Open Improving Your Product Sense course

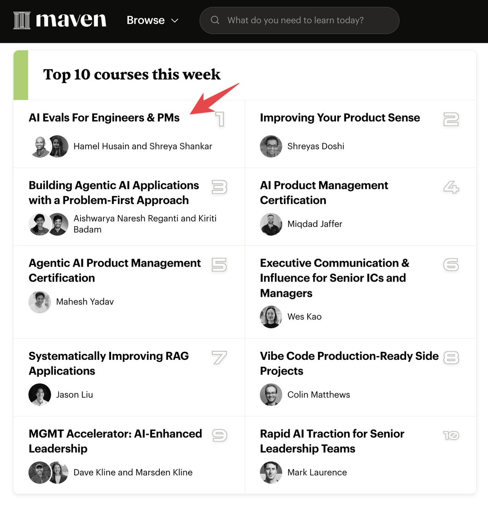point(340,118)
